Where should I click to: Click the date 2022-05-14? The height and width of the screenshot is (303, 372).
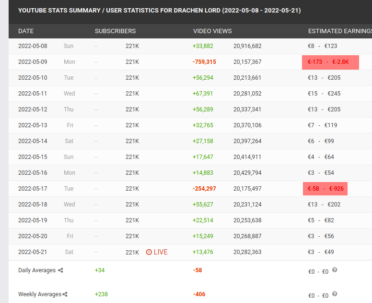(33, 141)
